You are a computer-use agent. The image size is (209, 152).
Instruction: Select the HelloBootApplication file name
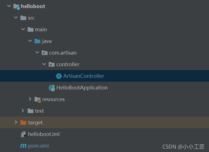82,88
